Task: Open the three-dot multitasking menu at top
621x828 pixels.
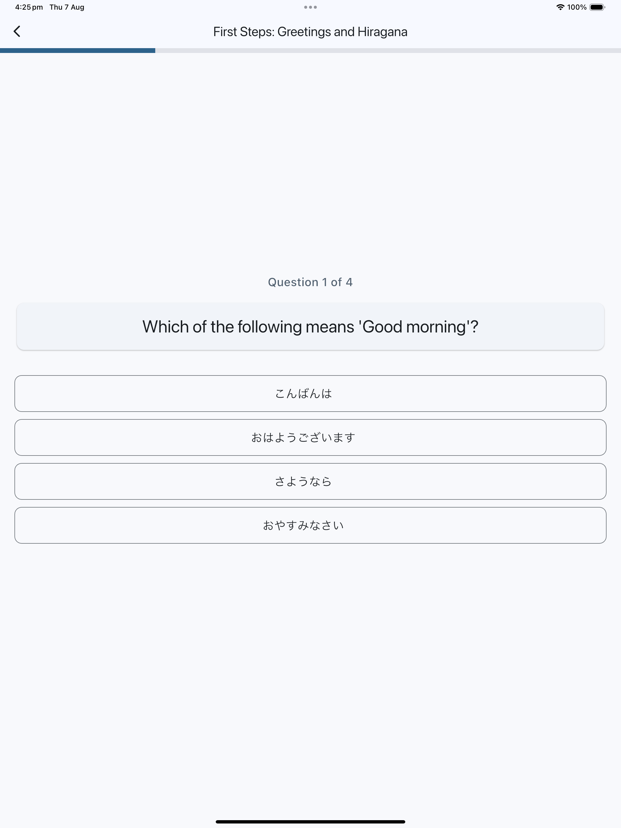Action: (x=310, y=7)
